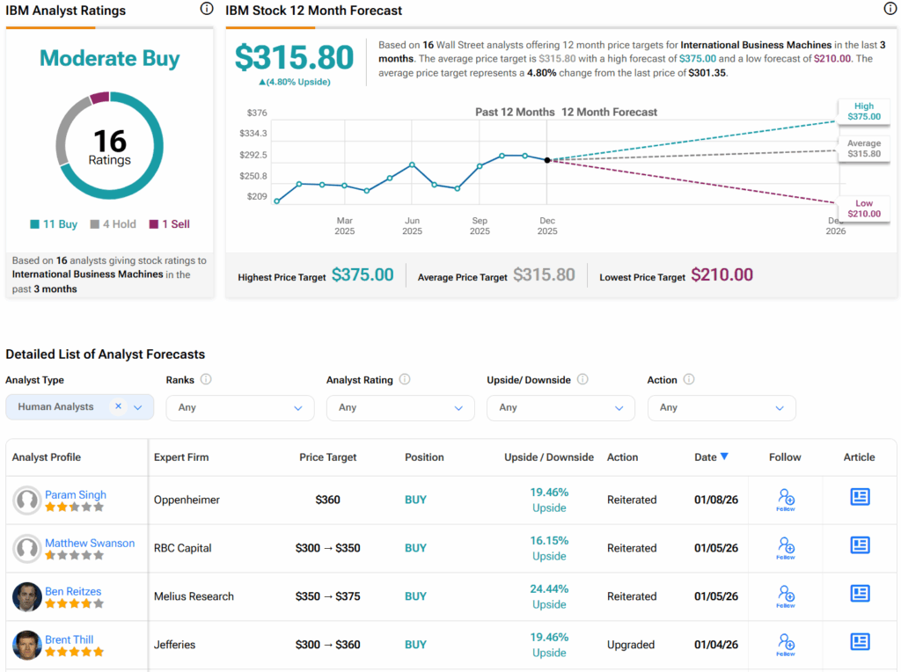901x672 pixels.
Task: Click info icon beside IBM Analyst Ratings
Action: click(x=207, y=9)
